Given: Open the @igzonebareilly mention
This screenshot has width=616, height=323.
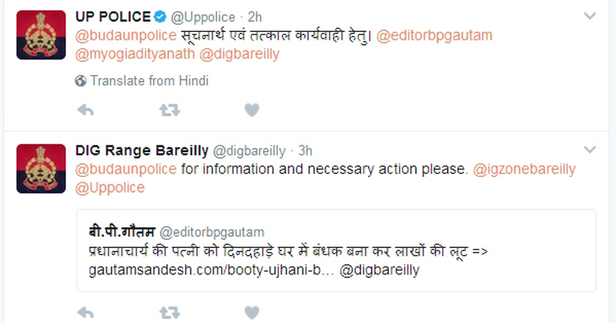Looking at the screenshot, I should 524,169.
